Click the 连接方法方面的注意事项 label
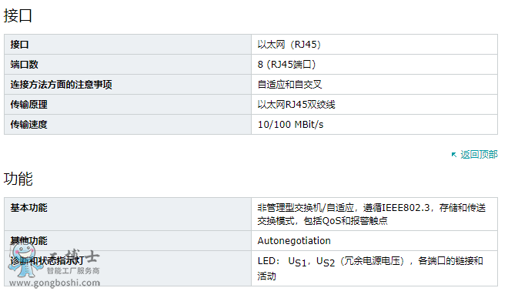 (62, 84)
